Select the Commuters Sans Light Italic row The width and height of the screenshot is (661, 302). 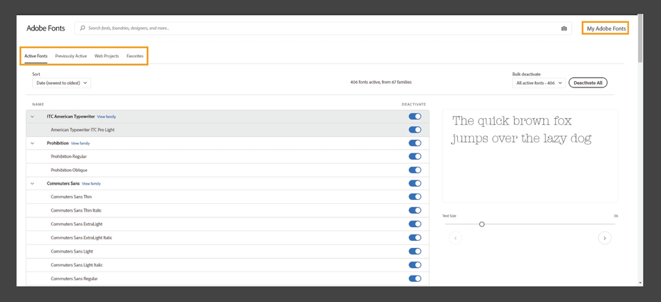228,265
